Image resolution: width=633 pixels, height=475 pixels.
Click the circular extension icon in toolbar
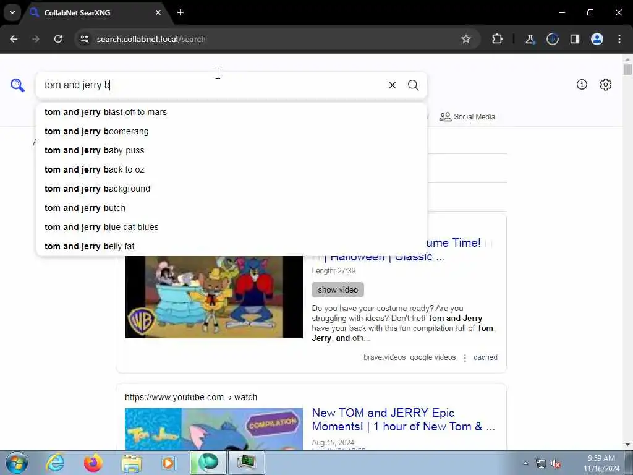pos(552,39)
